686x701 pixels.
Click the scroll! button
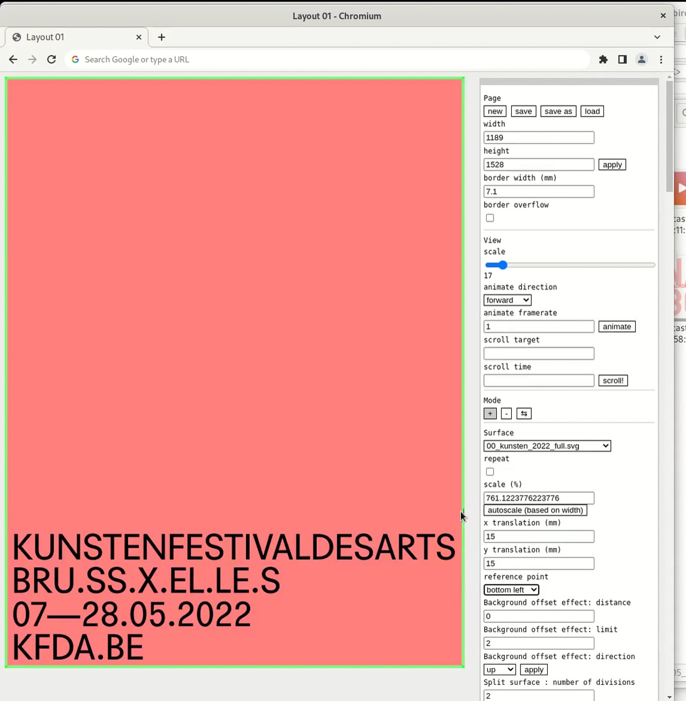(613, 381)
